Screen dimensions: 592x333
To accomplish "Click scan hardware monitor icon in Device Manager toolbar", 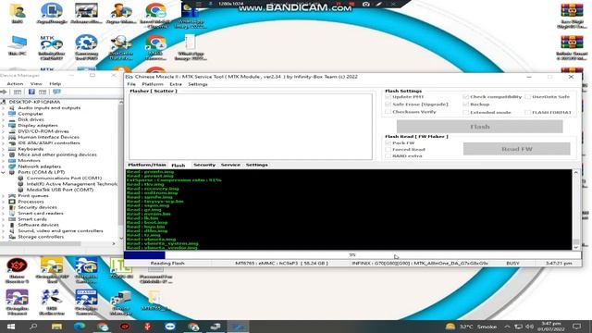I will [x=57, y=92].
